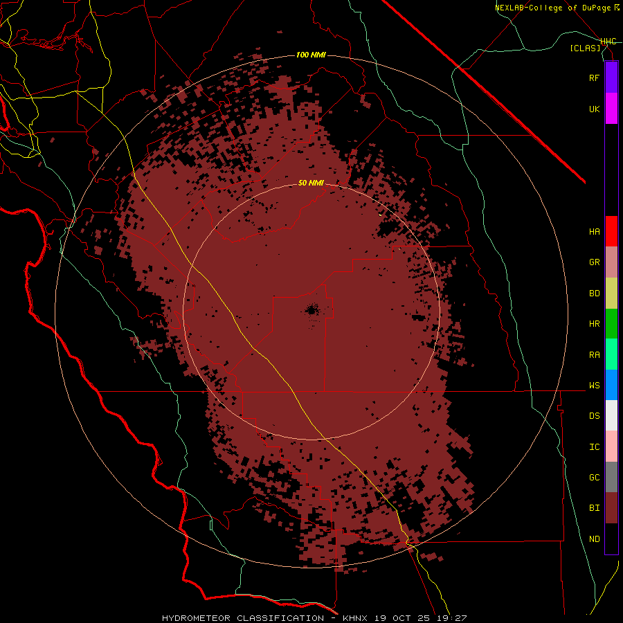Click the [CLAS] units label

[x=585, y=48]
